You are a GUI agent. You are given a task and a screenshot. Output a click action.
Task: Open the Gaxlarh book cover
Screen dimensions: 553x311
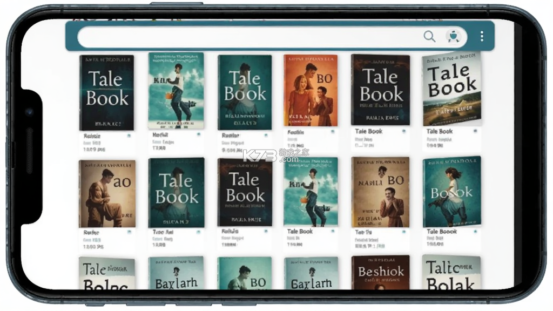(x=311, y=273)
